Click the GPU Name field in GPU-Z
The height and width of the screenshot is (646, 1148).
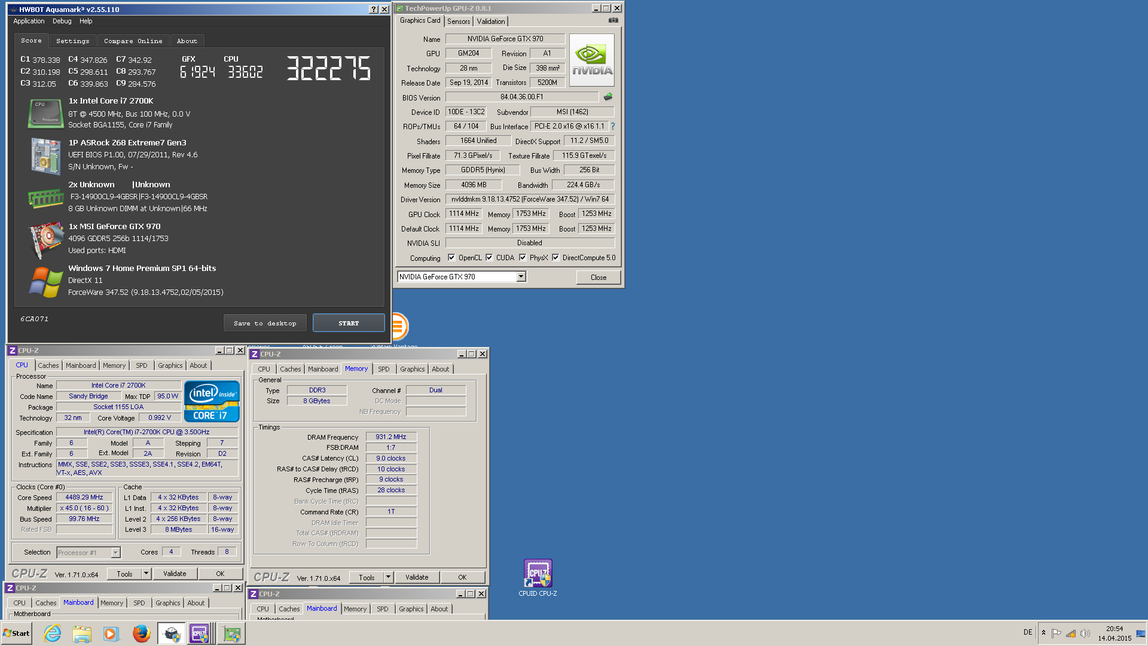click(505, 39)
